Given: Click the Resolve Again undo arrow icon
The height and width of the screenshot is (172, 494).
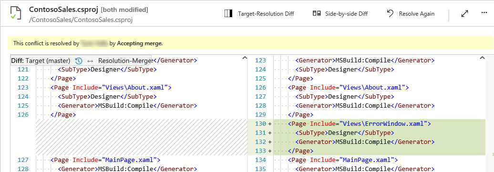Looking at the screenshot, I should tap(391, 13).
